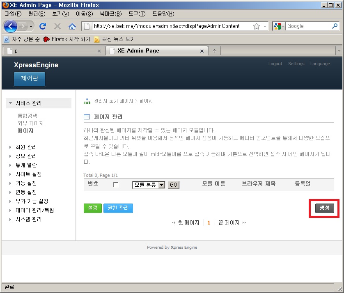Click the Google search input field
Screen dimensions: 344x293
308,26
